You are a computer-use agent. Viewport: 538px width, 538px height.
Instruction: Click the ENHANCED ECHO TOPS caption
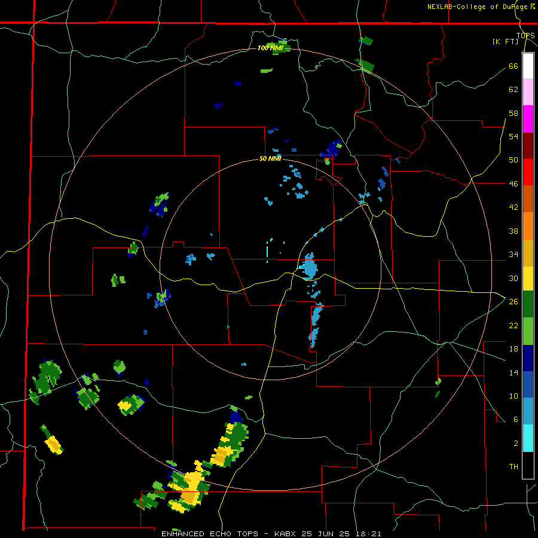pyautogui.click(x=210, y=534)
